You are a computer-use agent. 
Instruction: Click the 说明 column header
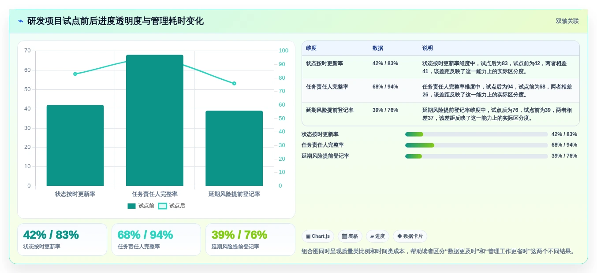click(428, 48)
